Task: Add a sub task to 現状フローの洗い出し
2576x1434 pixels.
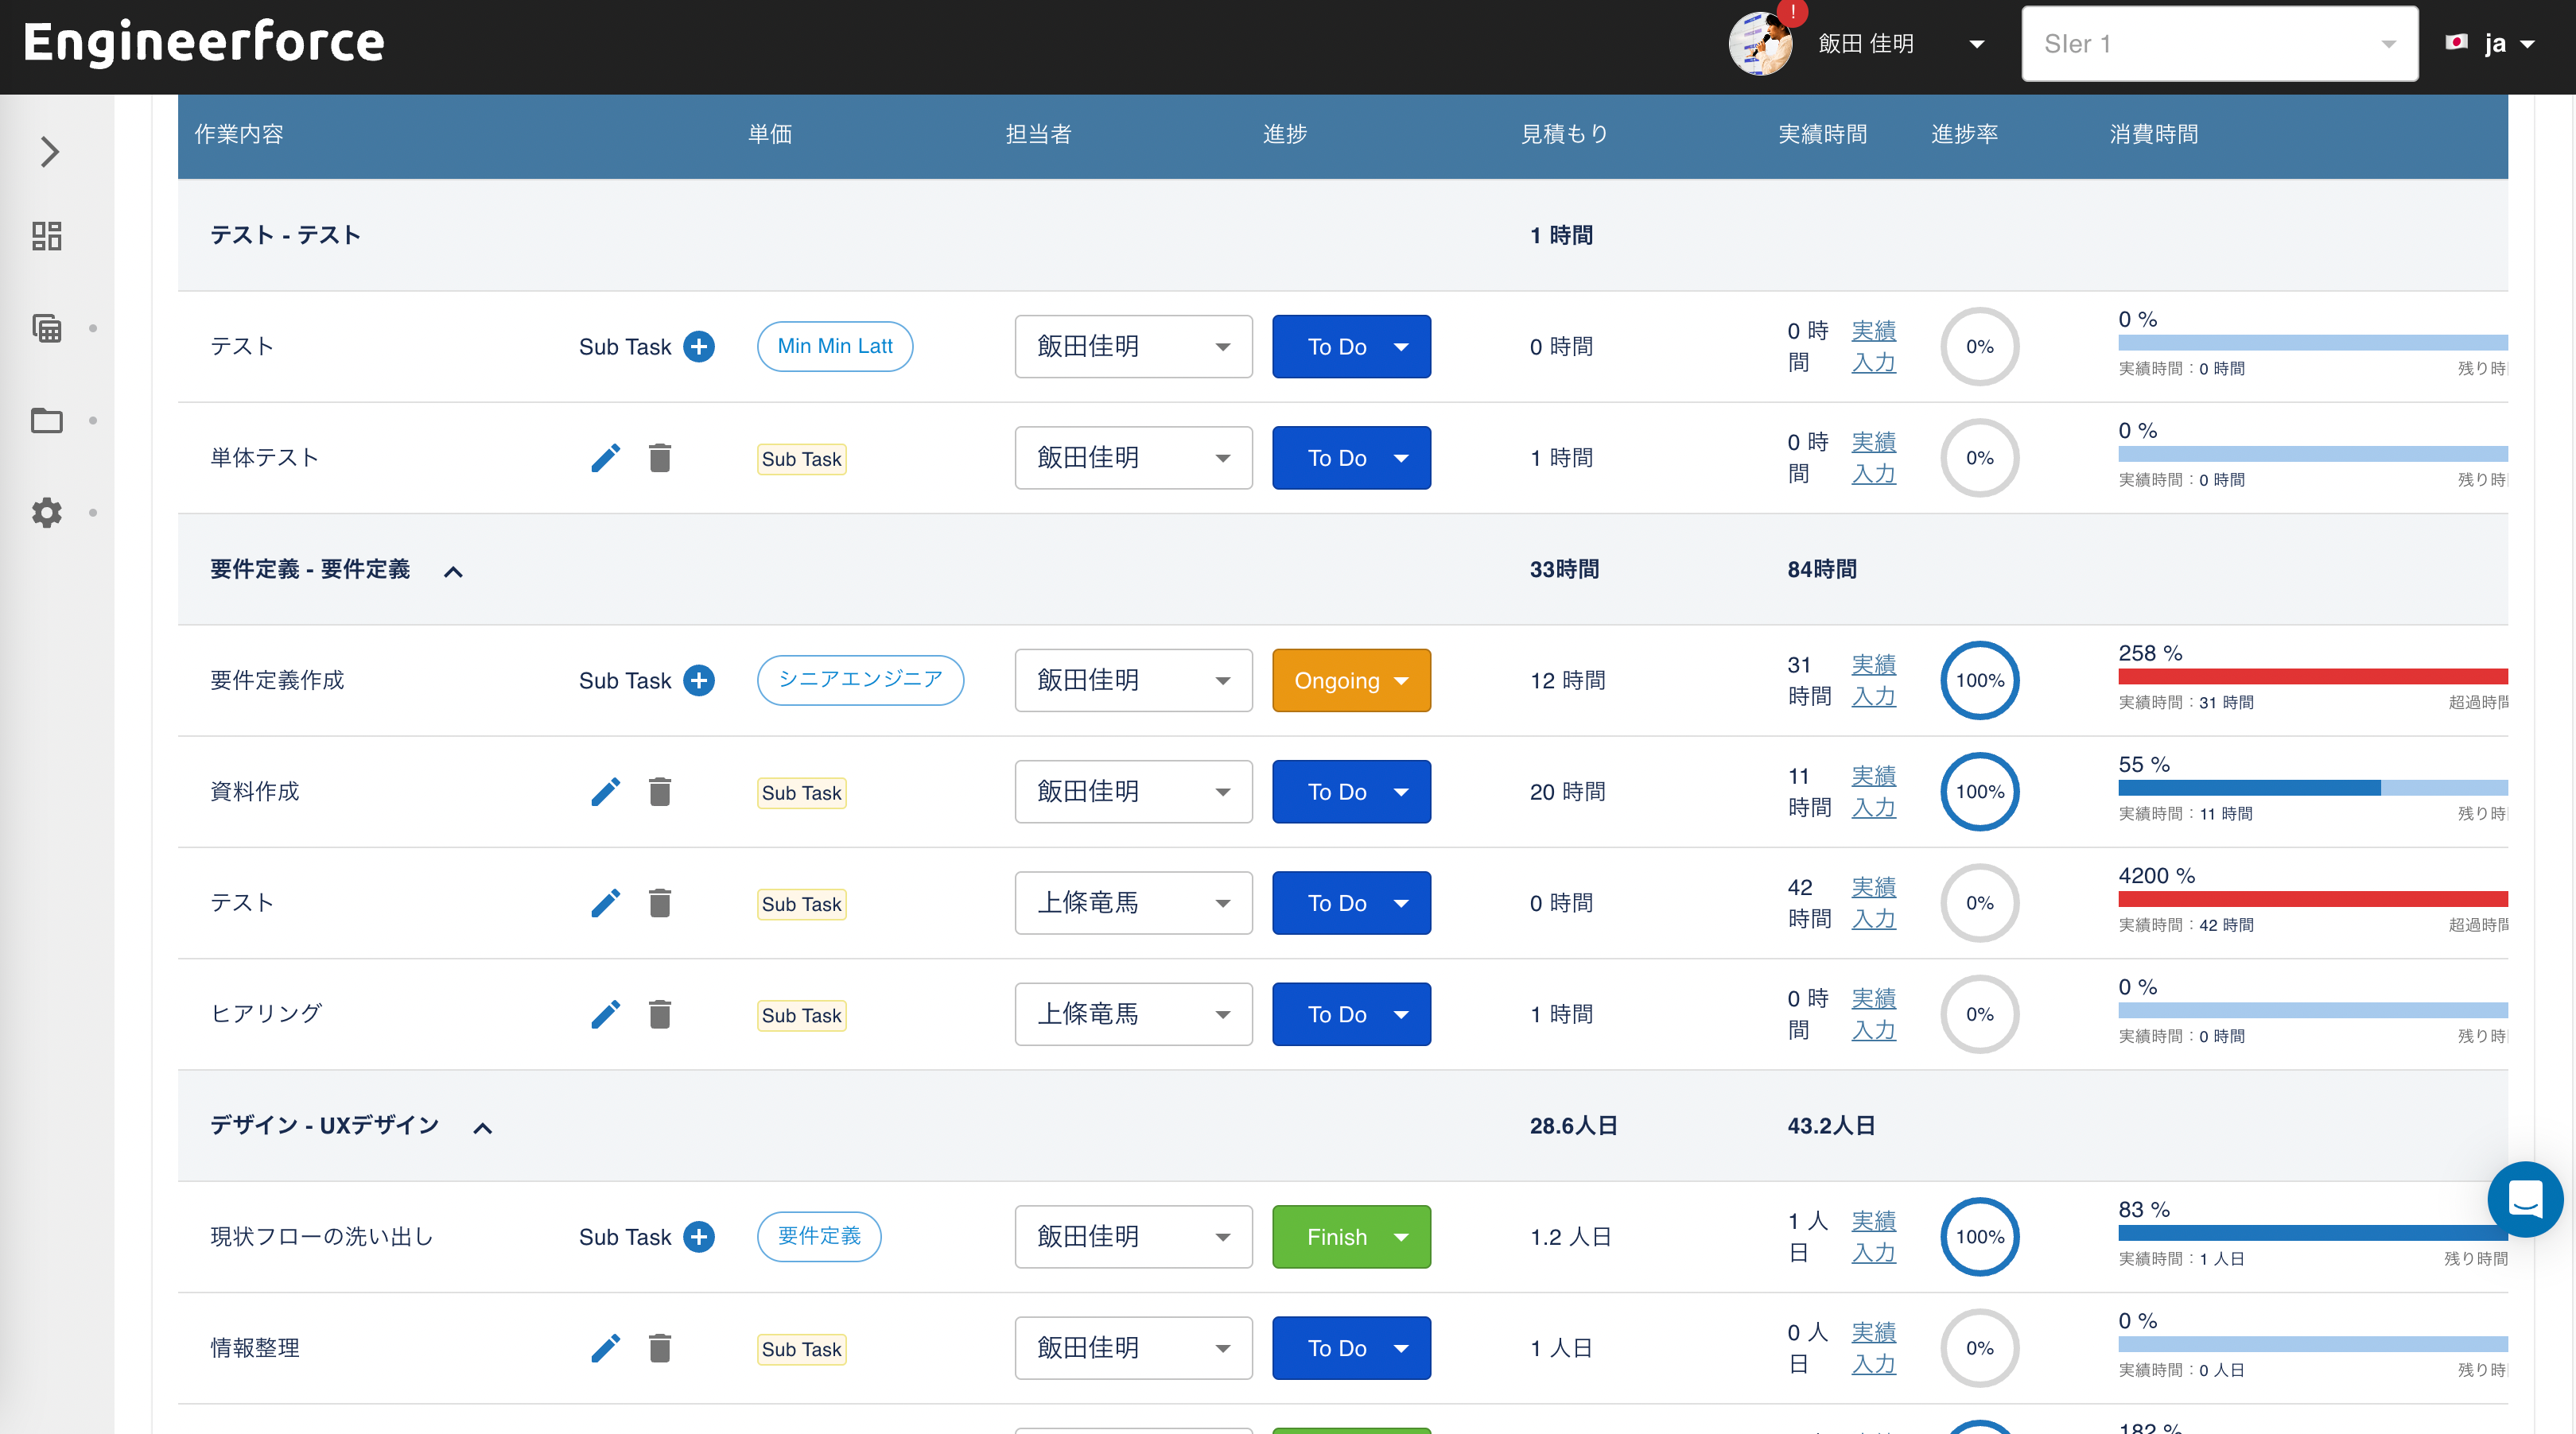Action: pyautogui.click(x=699, y=1237)
